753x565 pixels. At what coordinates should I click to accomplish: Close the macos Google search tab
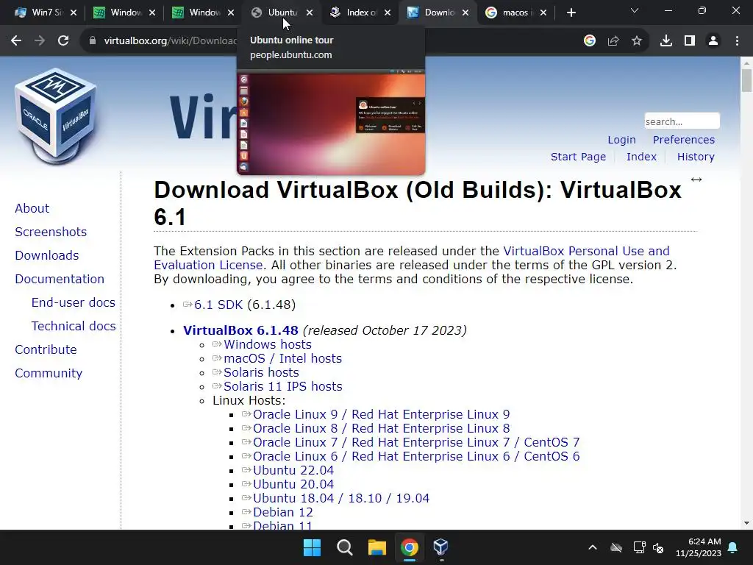(x=543, y=13)
